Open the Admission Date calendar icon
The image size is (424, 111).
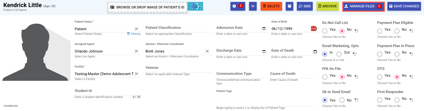(x=264, y=29)
